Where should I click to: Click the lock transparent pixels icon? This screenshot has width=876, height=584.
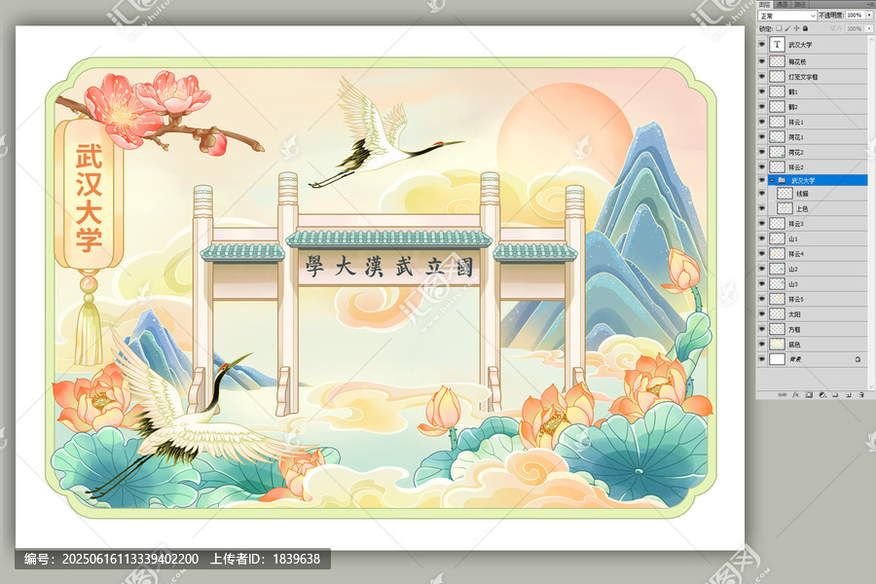[779, 28]
